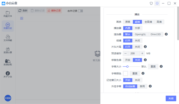Select 禁用 for 外挂字幕
The width and height of the screenshot is (179, 104).
(x=142, y=86)
